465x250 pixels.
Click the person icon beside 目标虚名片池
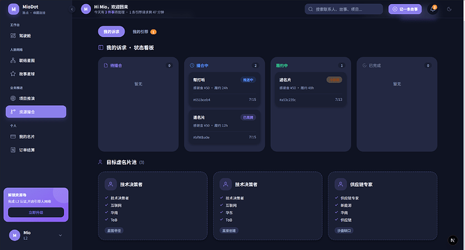[100, 162]
